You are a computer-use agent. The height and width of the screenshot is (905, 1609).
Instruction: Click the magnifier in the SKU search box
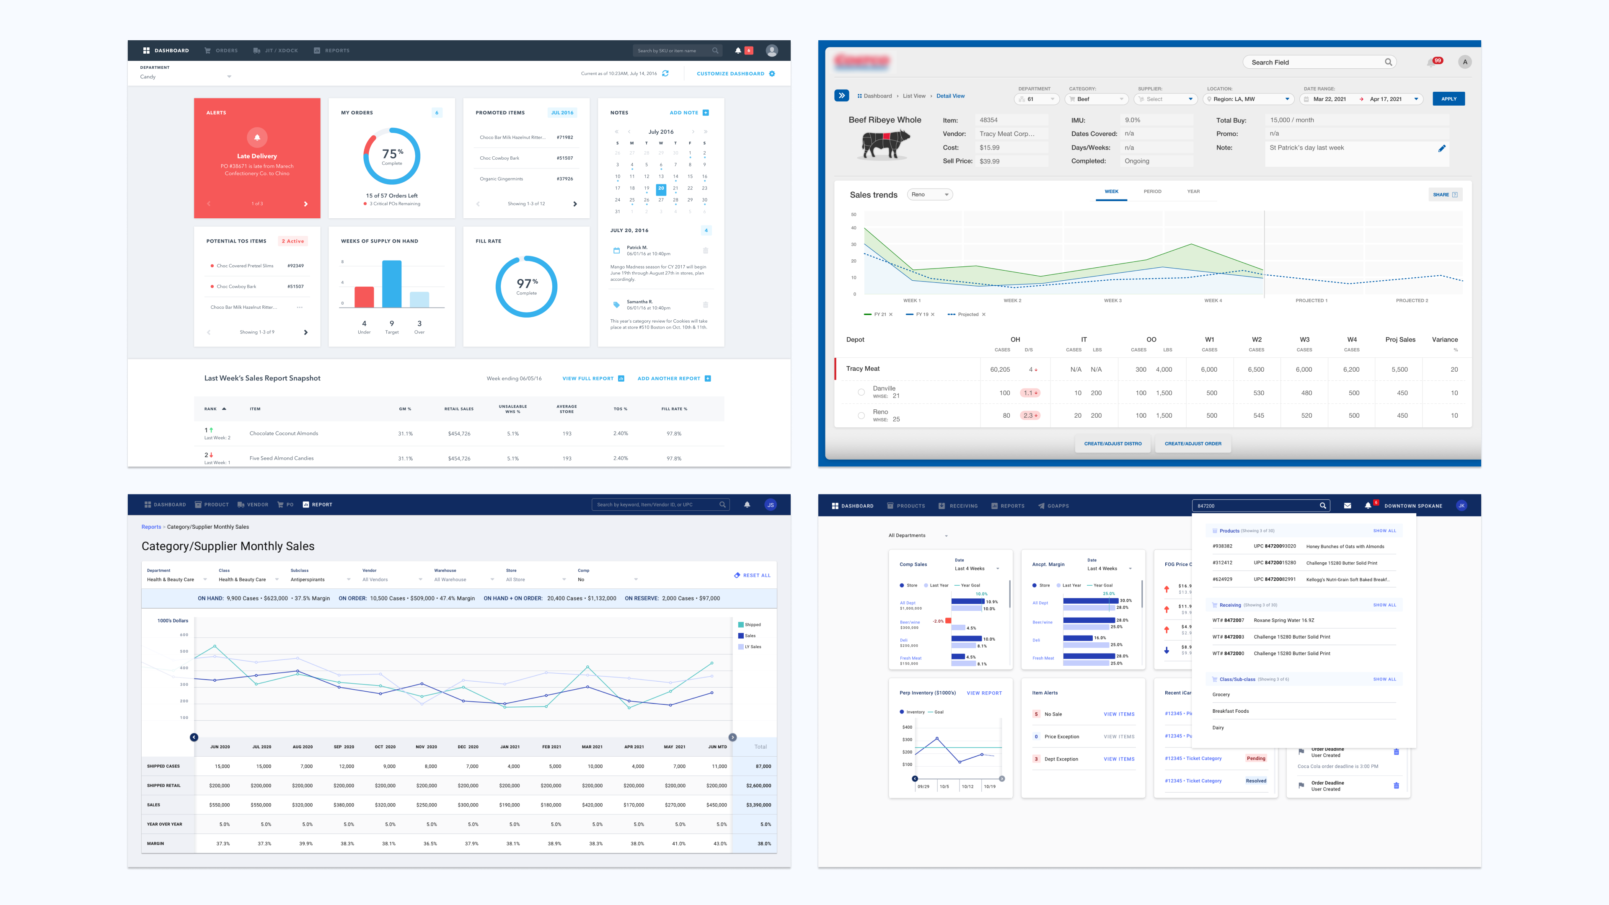point(715,51)
